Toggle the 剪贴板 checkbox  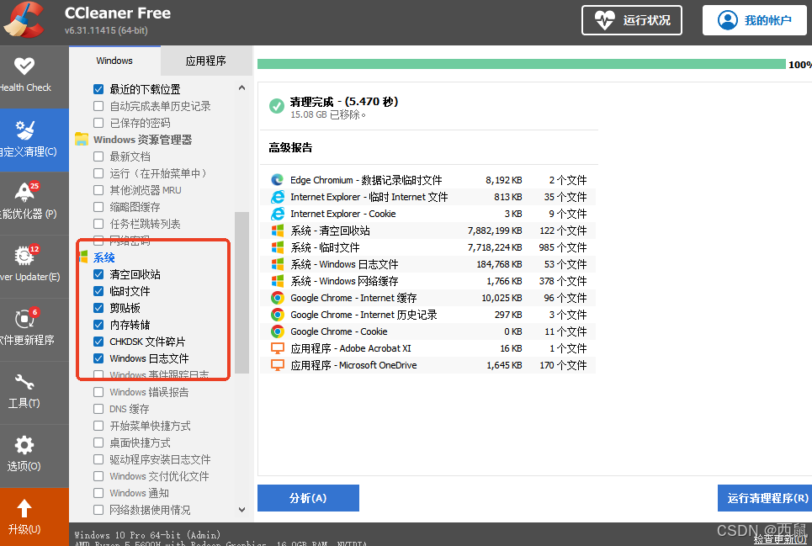tap(98, 308)
